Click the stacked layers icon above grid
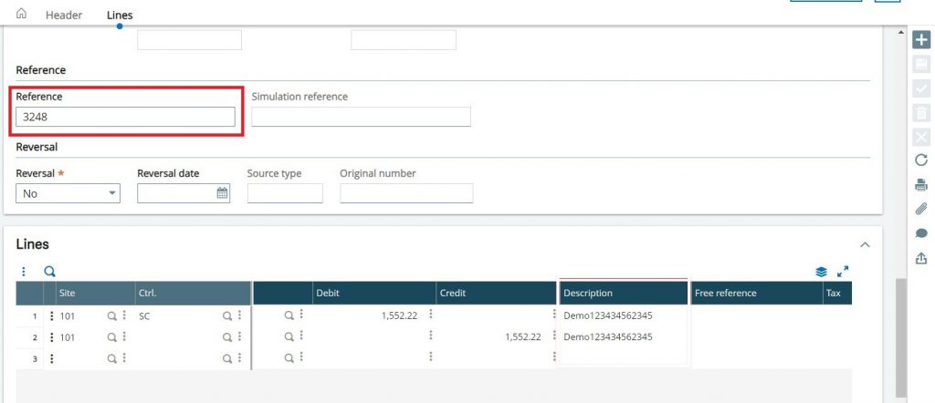This screenshot has height=403, width=935. coord(821,272)
